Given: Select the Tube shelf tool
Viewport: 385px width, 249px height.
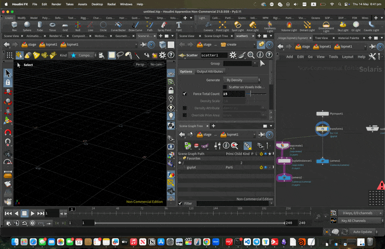Looking at the screenshot, I should click(40, 26).
